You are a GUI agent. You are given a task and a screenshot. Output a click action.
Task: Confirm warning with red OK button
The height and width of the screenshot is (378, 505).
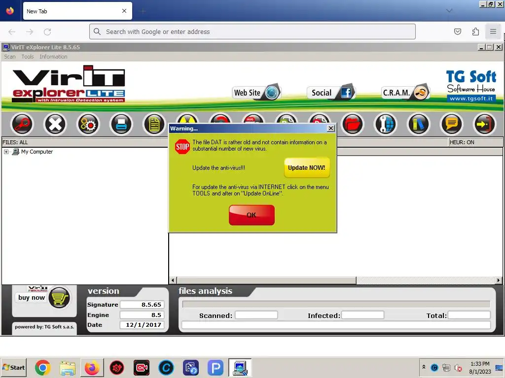pyautogui.click(x=252, y=215)
